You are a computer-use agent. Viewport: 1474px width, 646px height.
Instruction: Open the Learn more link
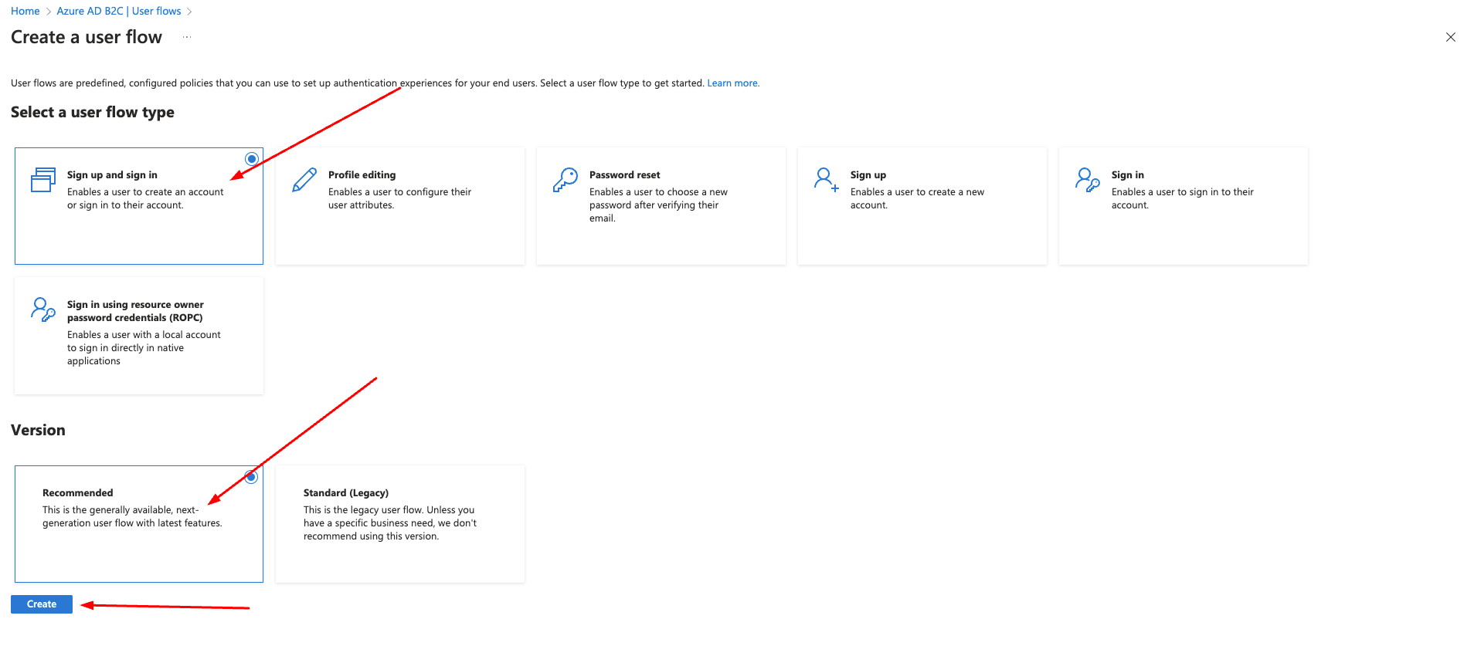click(733, 83)
